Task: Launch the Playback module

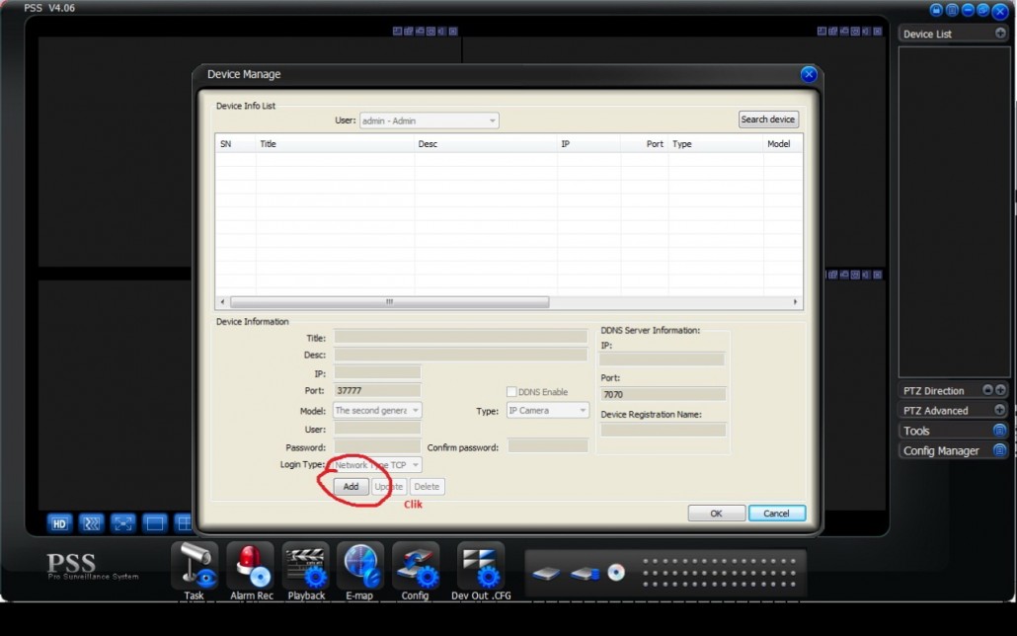Action: click(x=306, y=566)
